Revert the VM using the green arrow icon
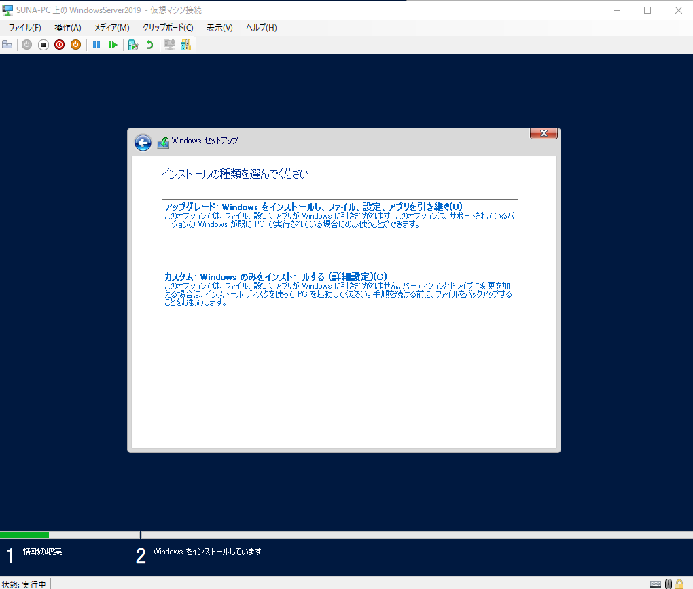 [149, 45]
